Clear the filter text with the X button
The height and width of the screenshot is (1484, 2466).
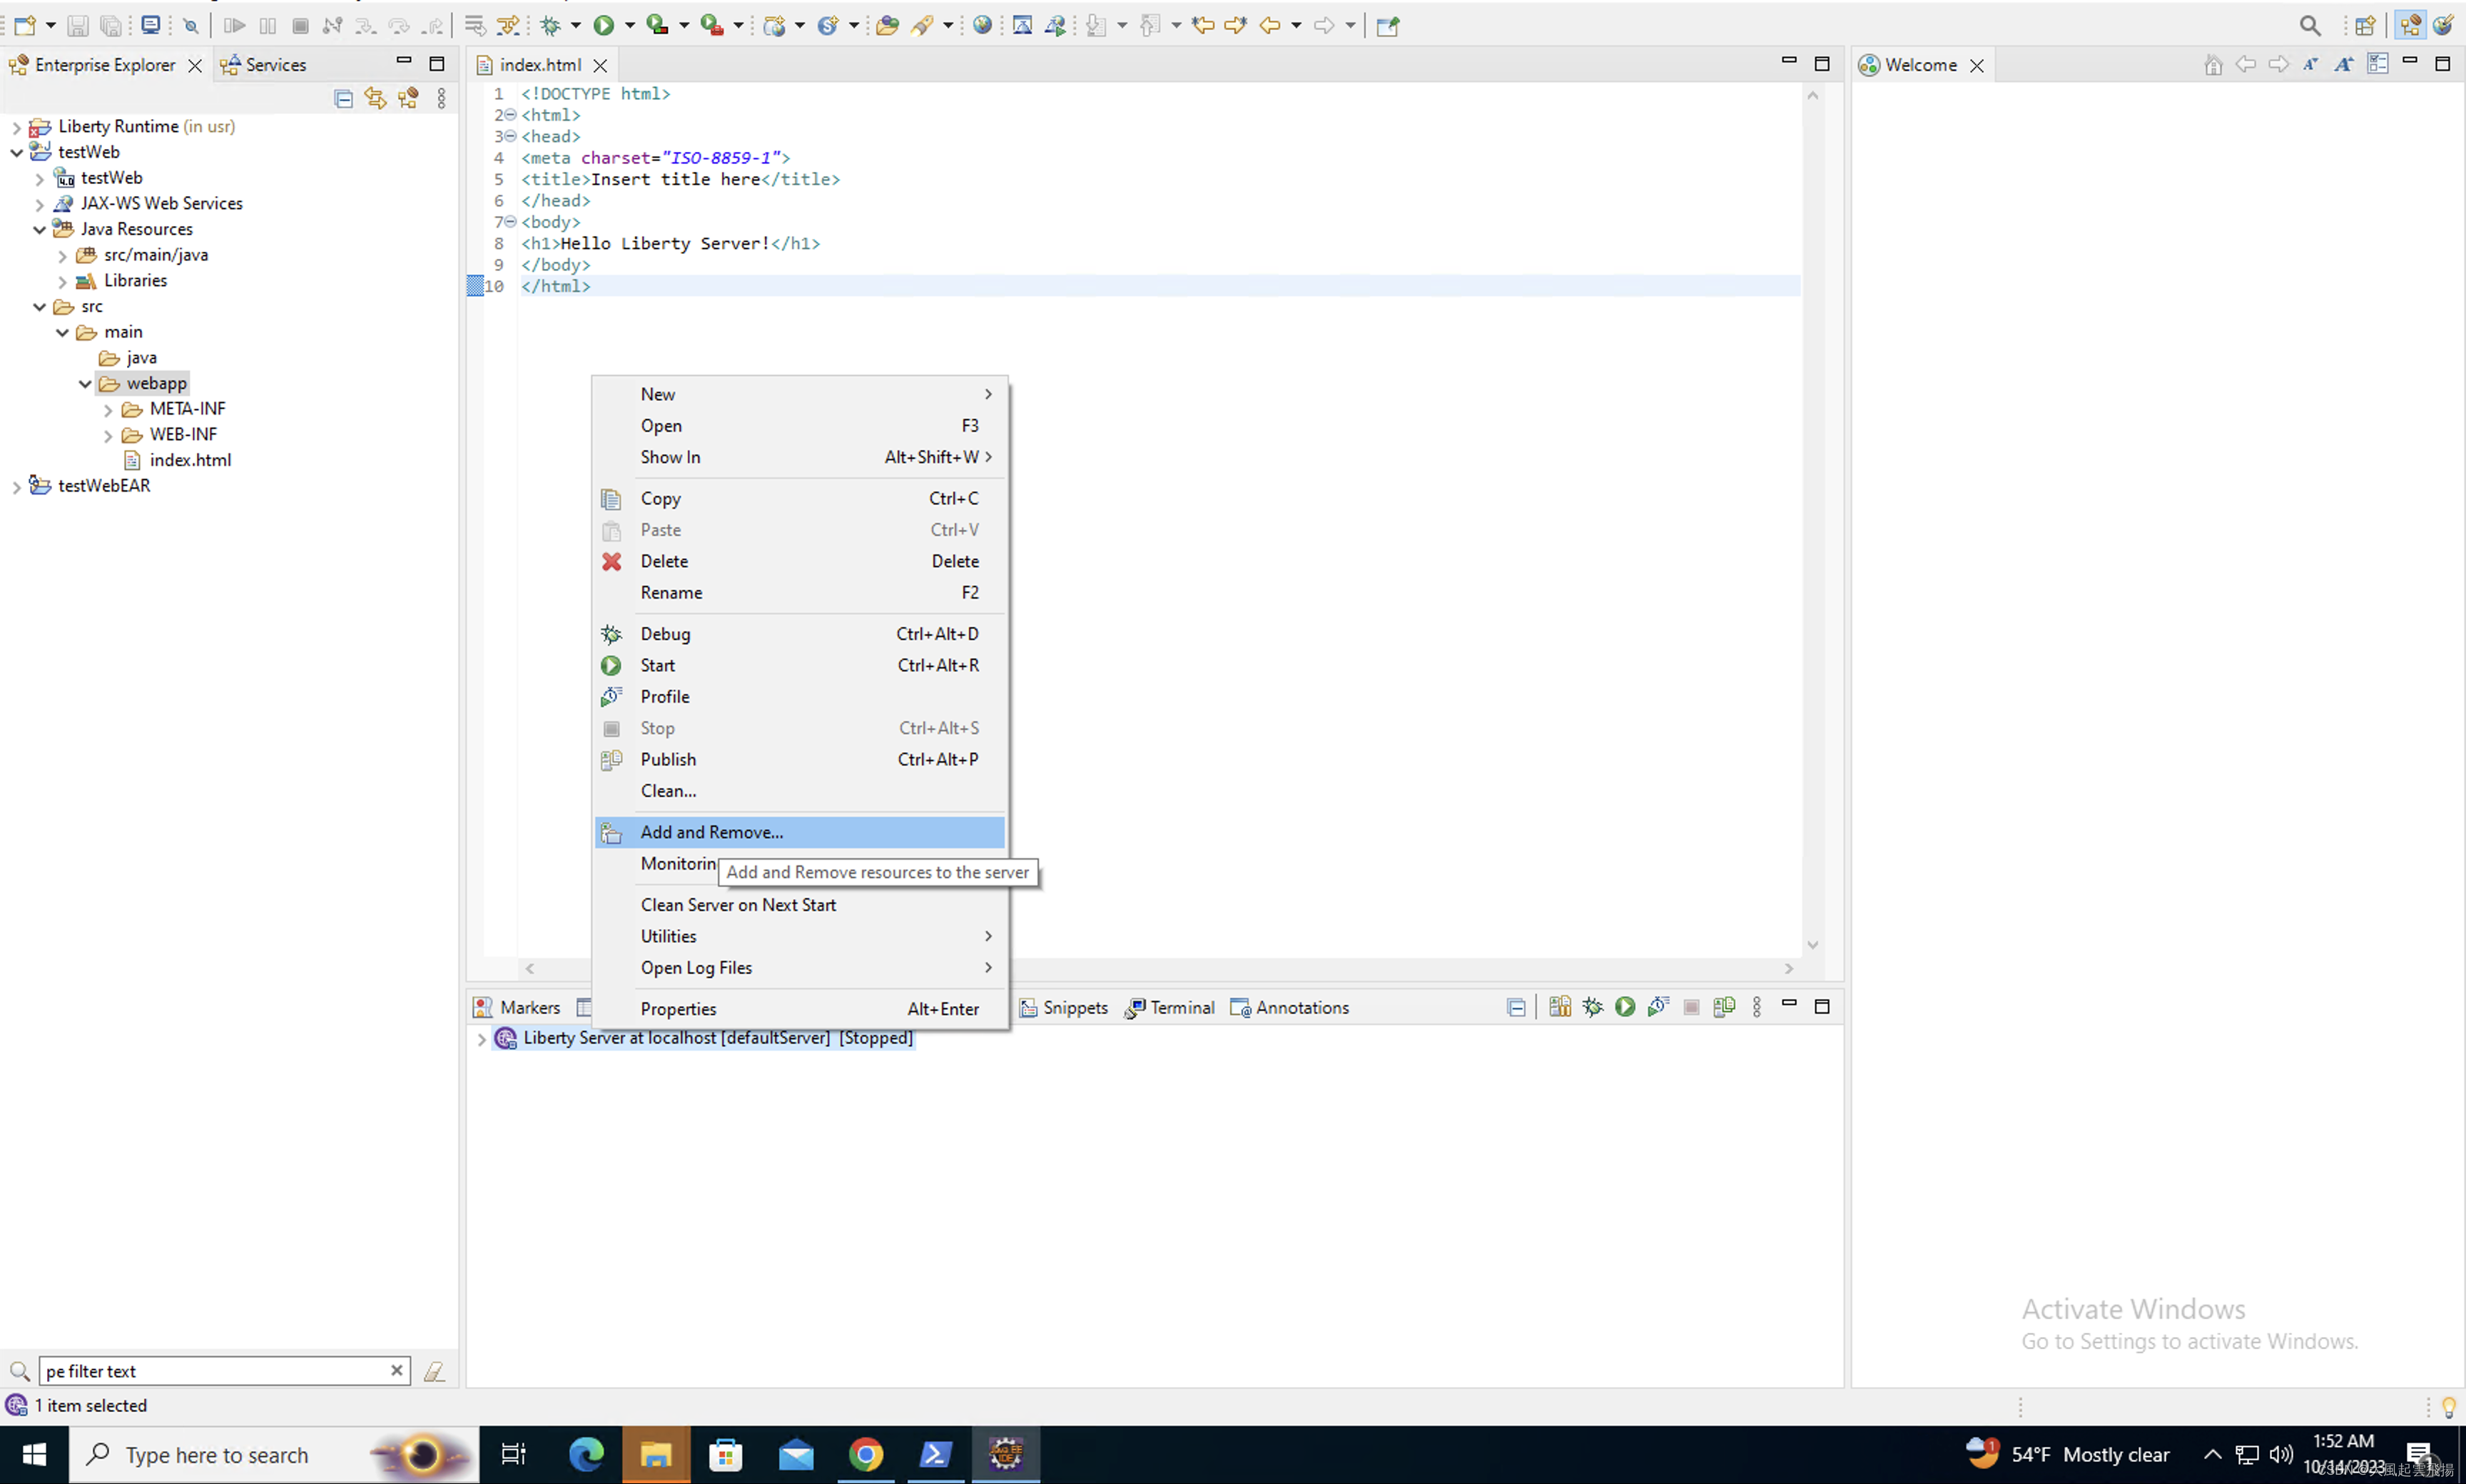(x=396, y=1371)
